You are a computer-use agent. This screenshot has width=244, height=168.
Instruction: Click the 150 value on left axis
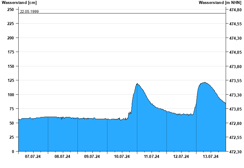pos(11,66)
